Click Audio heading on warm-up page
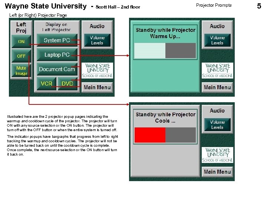 (217, 26)
